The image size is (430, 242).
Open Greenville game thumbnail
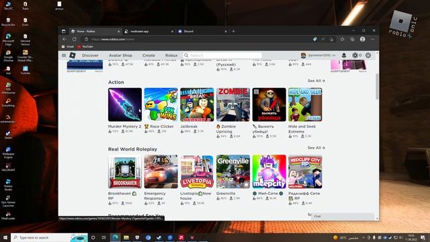click(233, 171)
